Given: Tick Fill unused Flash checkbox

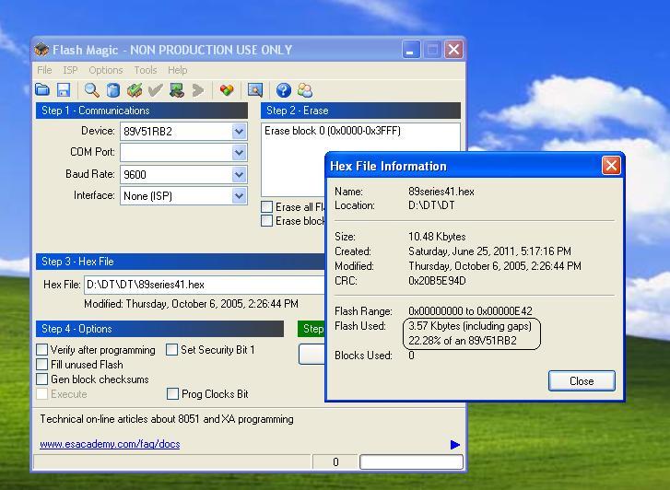Looking at the screenshot, I should pyautogui.click(x=41, y=365).
